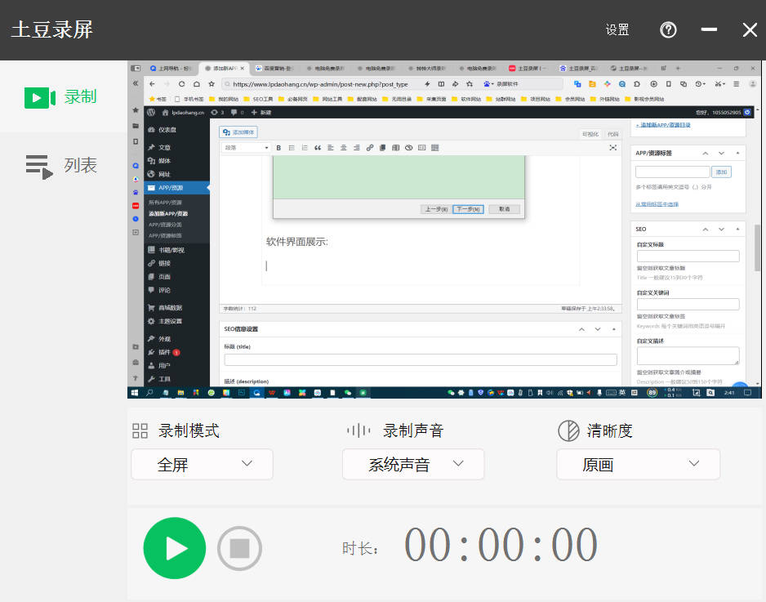The height and width of the screenshot is (602, 766).
Task: Switch to the 录制 tab
Action: coord(80,96)
